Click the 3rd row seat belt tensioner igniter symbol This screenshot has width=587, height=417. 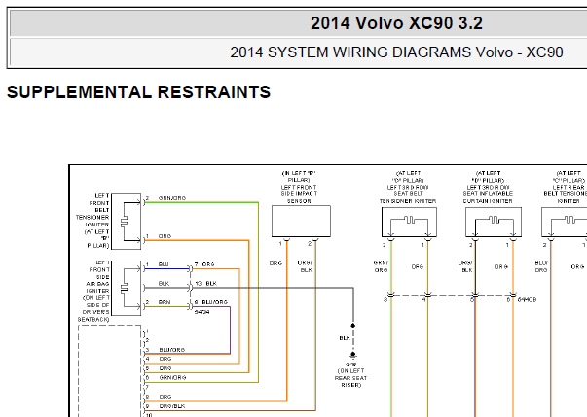tap(409, 222)
